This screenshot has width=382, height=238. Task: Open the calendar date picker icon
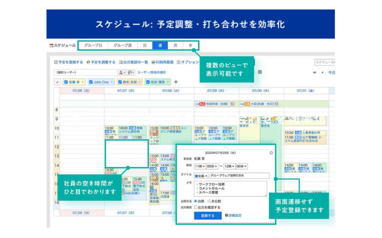(x=260, y=72)
